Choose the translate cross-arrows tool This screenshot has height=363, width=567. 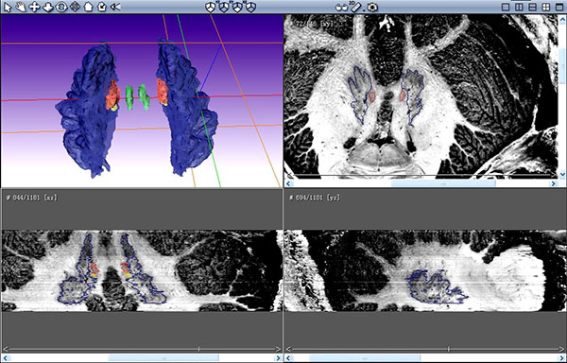34,7
